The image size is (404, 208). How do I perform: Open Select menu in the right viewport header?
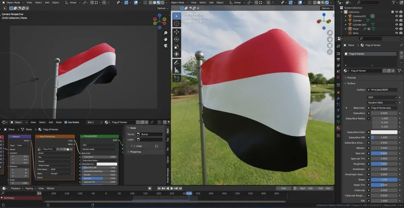(203, 2)
